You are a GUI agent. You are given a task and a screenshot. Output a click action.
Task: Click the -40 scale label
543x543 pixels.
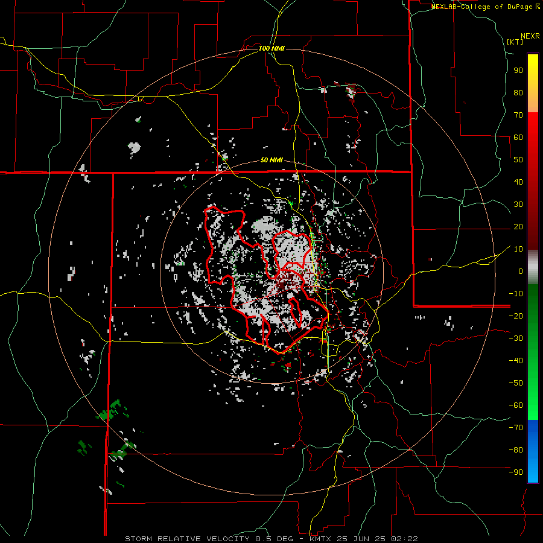[516, 361]
